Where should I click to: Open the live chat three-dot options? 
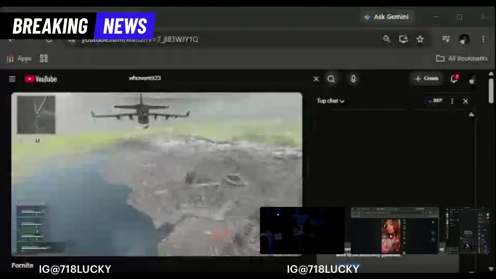[452, 101]
